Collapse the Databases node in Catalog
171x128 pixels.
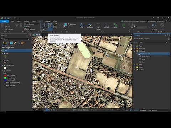[x=135, y=51]
